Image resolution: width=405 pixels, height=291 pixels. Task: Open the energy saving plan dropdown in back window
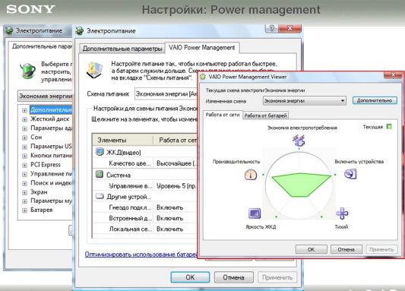(x=45, y=96)
